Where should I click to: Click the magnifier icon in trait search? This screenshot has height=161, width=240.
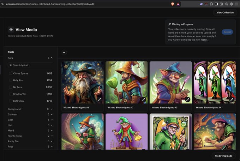(11, 65)
